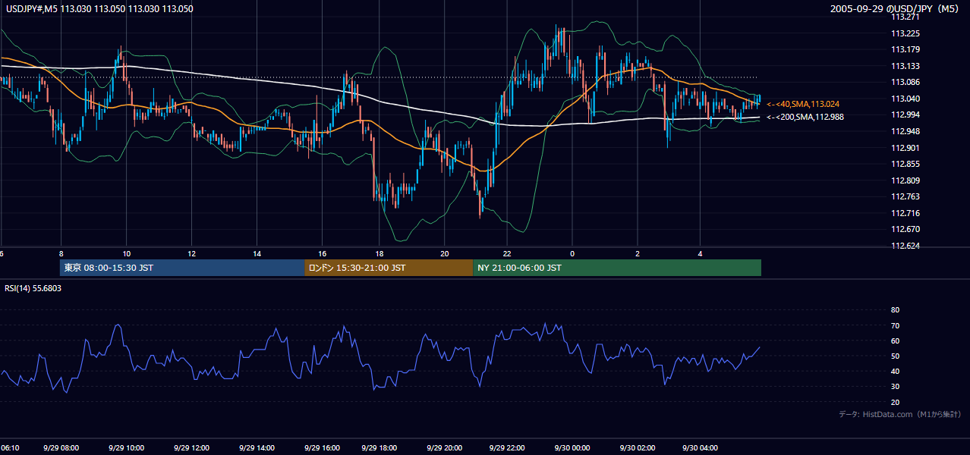Click price axis label 113.179
This screenshot has width=970, height=455.
[905, 49]
